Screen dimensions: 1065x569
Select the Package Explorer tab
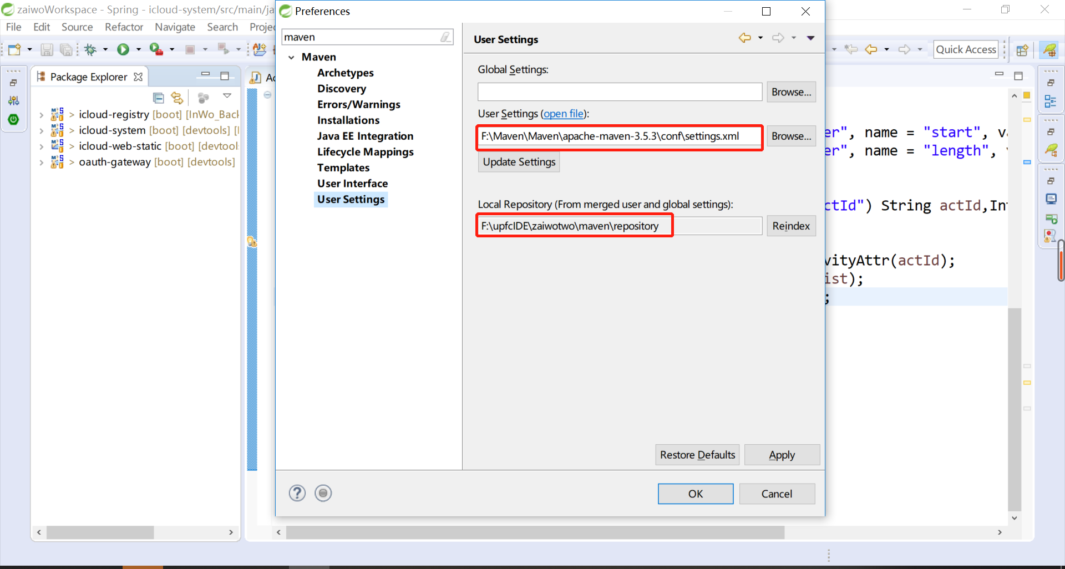tap(89, 77)
